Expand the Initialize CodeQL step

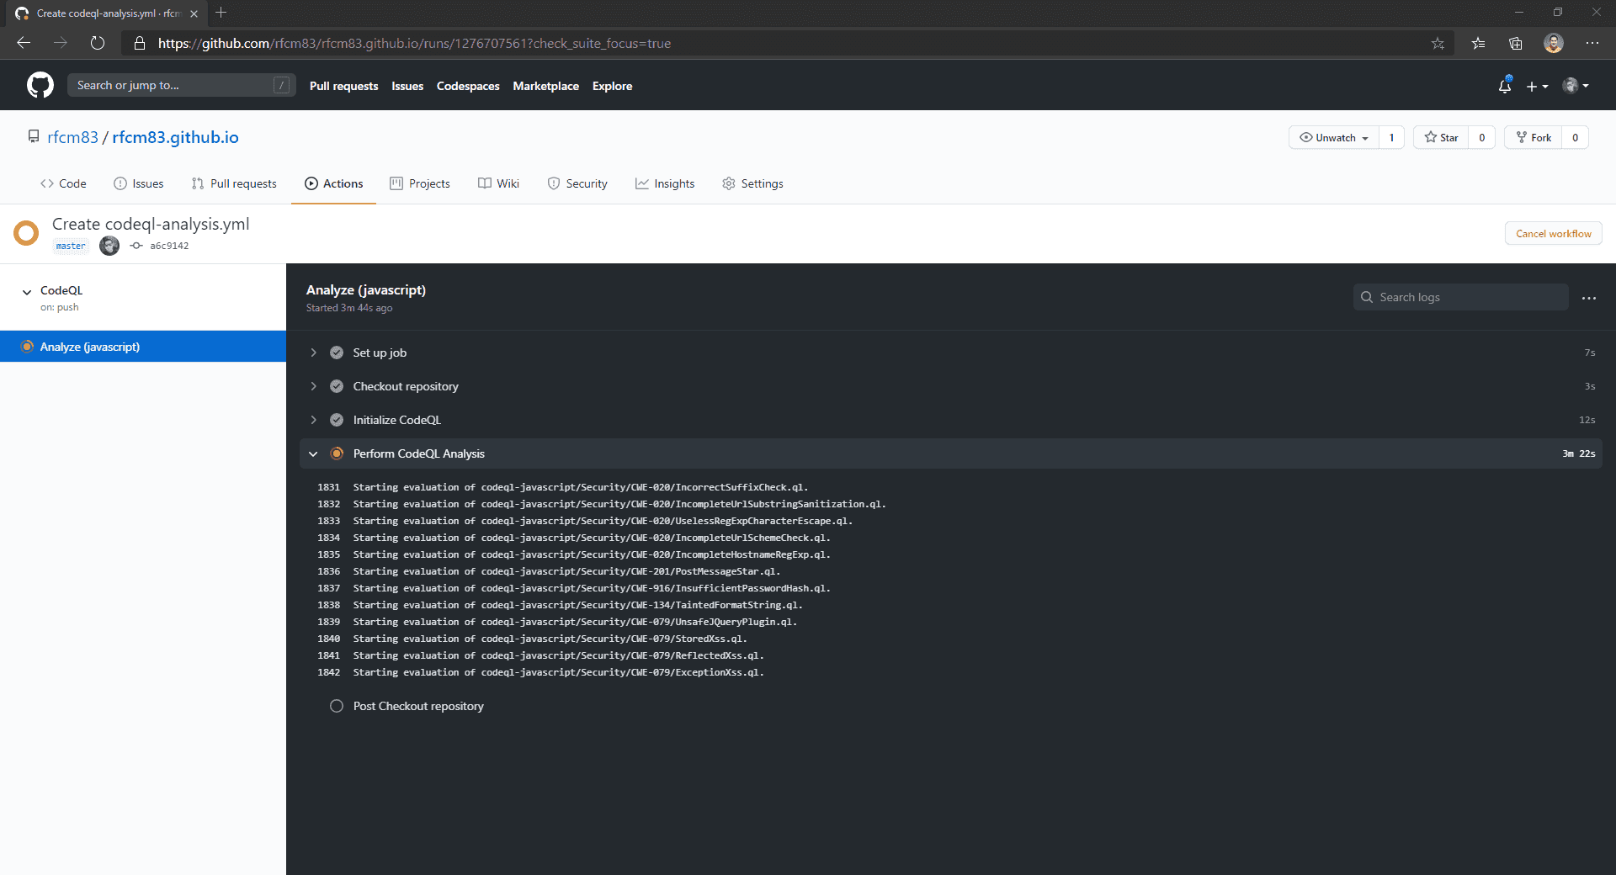pos(951,420)
